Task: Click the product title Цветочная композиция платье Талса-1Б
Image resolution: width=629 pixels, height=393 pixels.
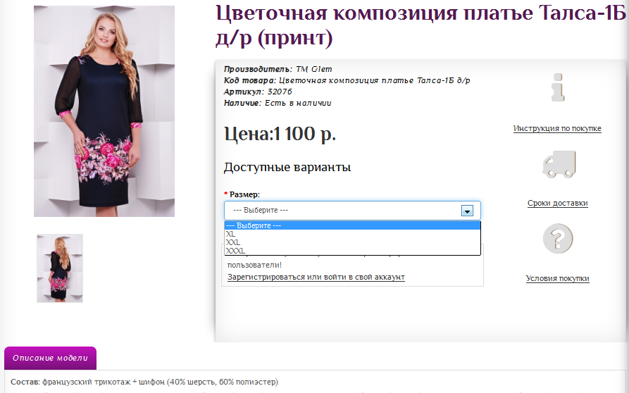Action: [x=421, y=25]
